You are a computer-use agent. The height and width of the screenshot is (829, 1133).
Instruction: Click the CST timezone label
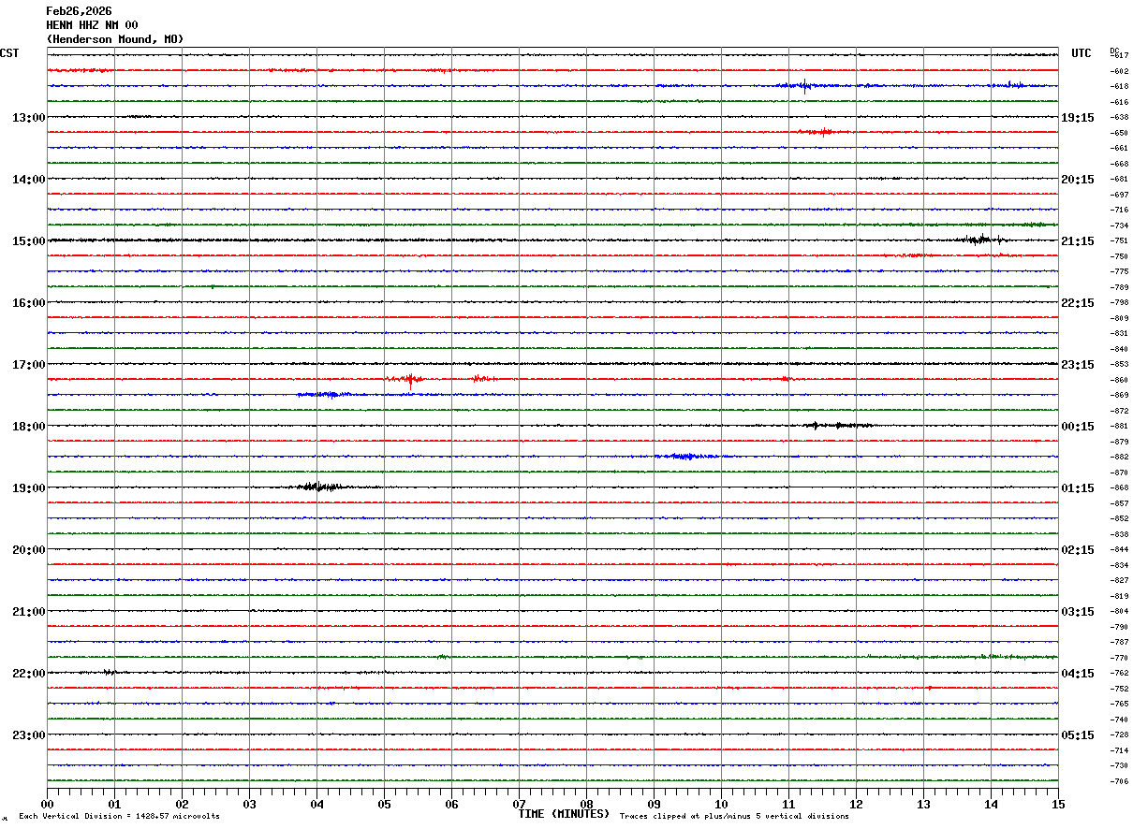click(x=9, y=53)
